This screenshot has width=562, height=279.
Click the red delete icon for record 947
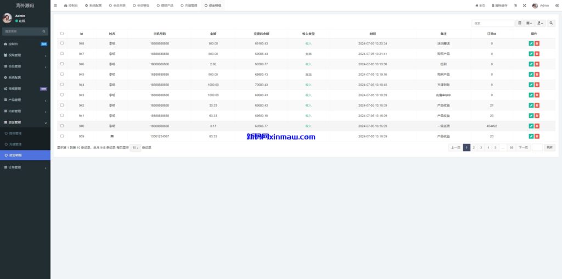click(537, 54)
